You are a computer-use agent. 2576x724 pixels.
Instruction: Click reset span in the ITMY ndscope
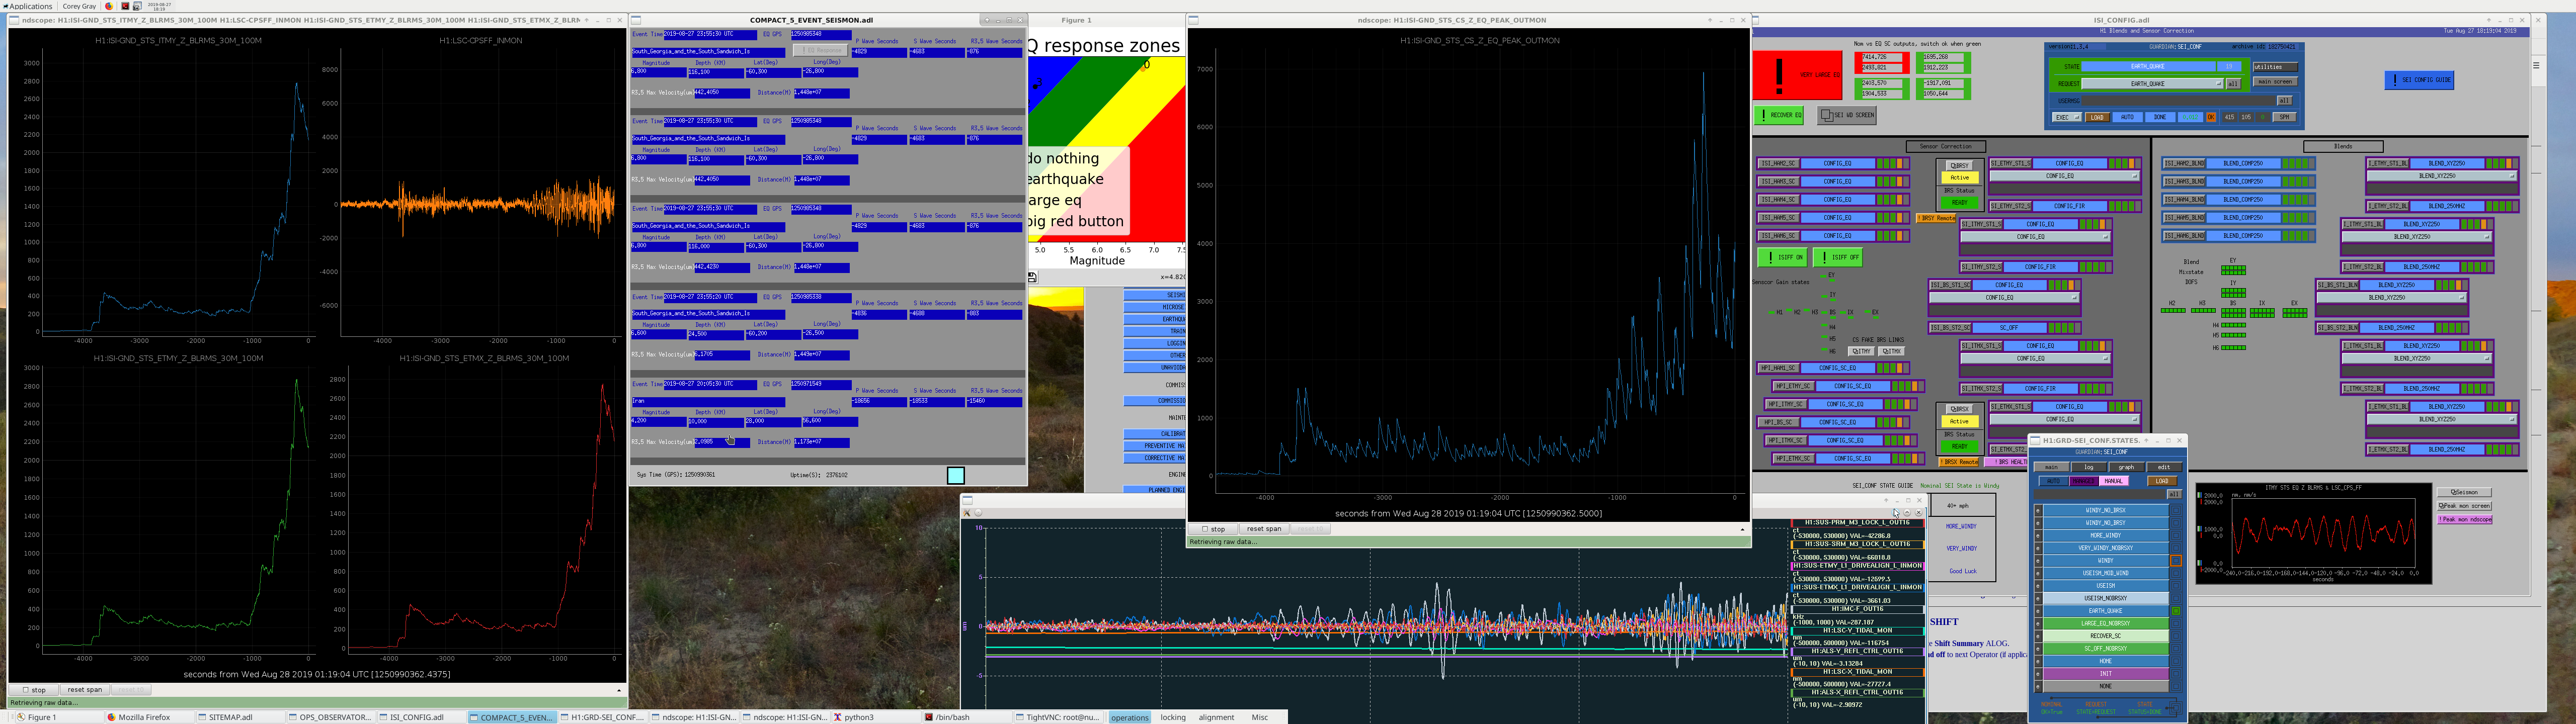coord(85,690)
